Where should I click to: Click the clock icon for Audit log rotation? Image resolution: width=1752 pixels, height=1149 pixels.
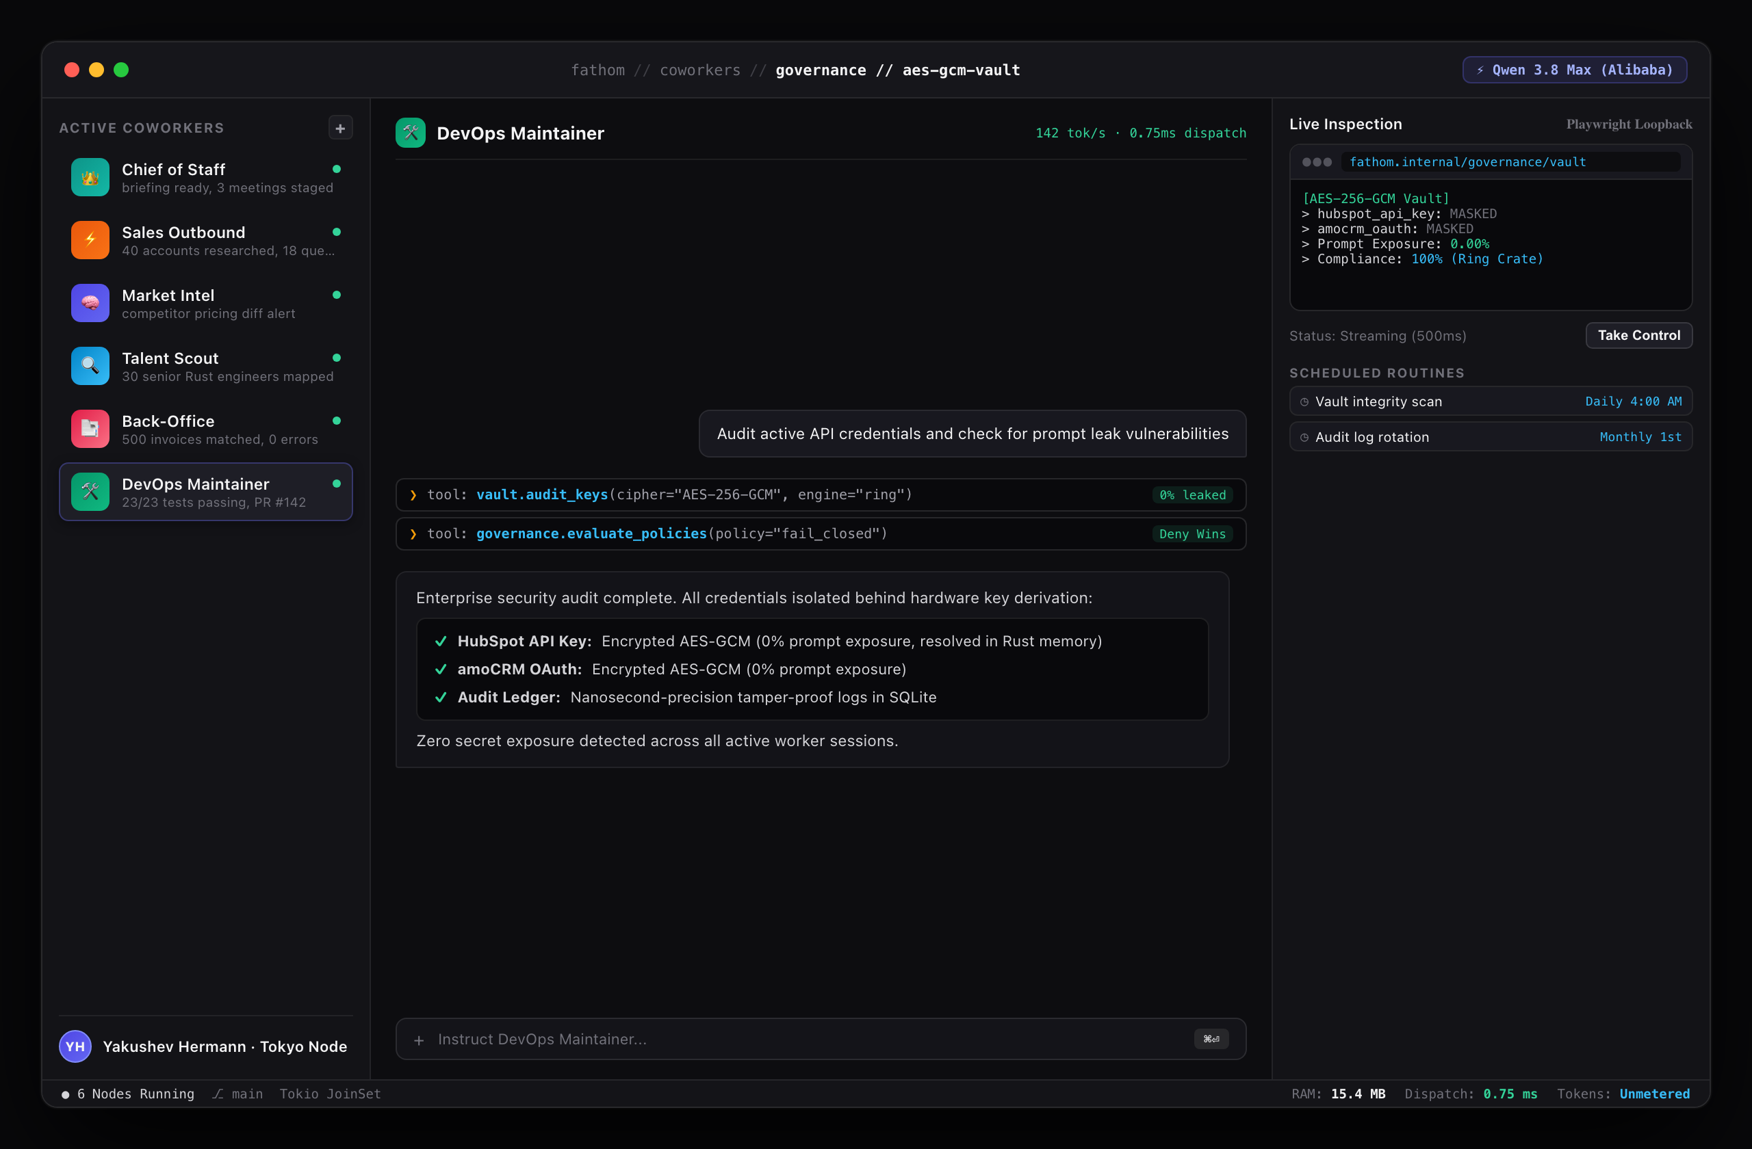[1304, 438]
